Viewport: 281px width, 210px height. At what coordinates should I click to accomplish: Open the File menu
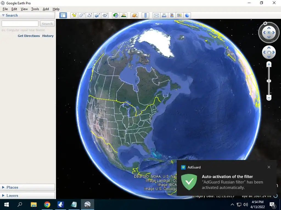pyautogui.click(x=5, y=9)
